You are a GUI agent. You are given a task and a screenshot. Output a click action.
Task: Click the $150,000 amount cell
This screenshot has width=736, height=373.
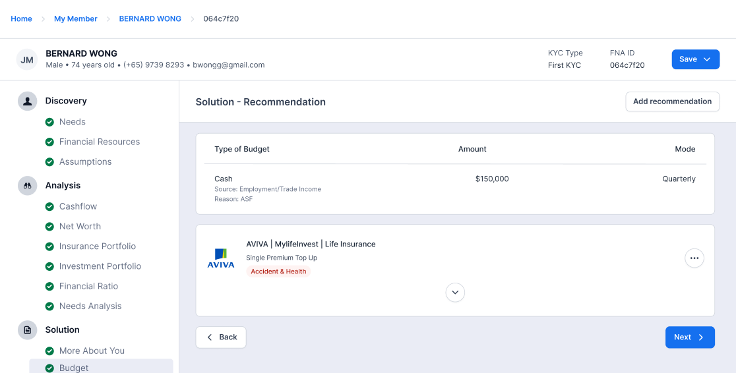(x=492, y=179)
